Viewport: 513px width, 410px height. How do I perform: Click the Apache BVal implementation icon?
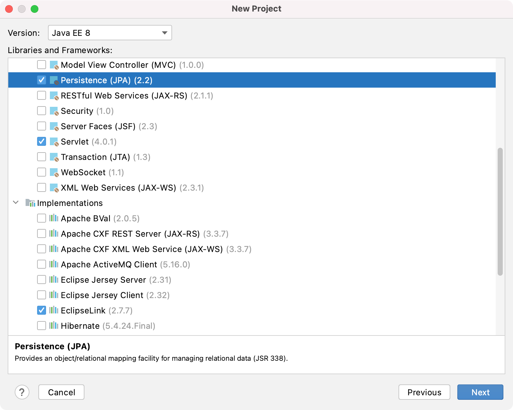53,218
